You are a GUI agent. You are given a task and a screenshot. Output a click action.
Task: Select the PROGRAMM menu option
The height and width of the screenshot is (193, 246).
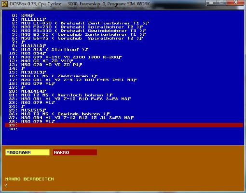coord(27,152)
